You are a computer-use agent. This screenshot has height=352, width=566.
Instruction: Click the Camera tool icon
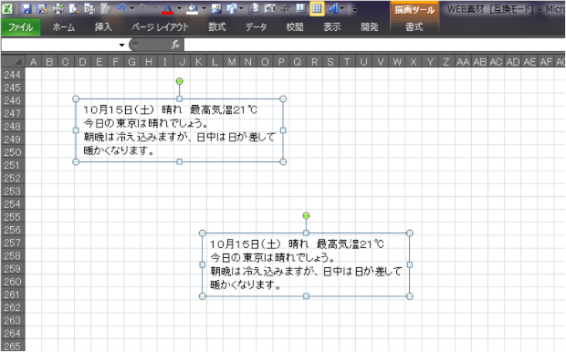tap(269, 8)
